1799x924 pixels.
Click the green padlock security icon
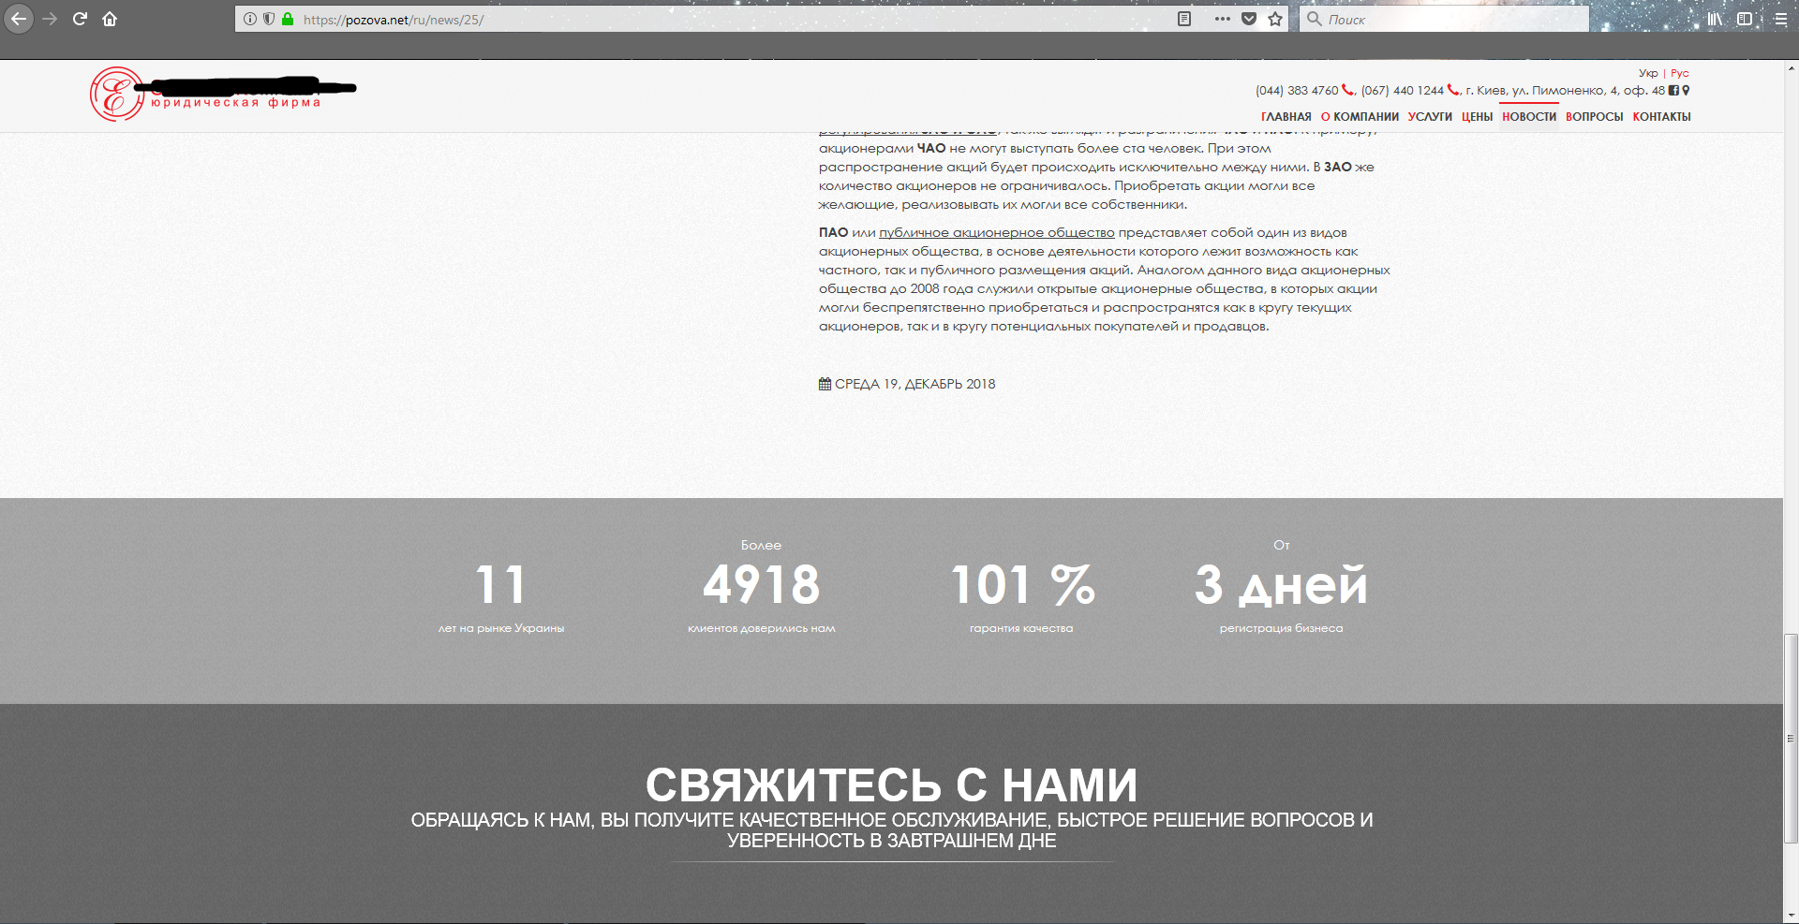[x=288, y=19]
